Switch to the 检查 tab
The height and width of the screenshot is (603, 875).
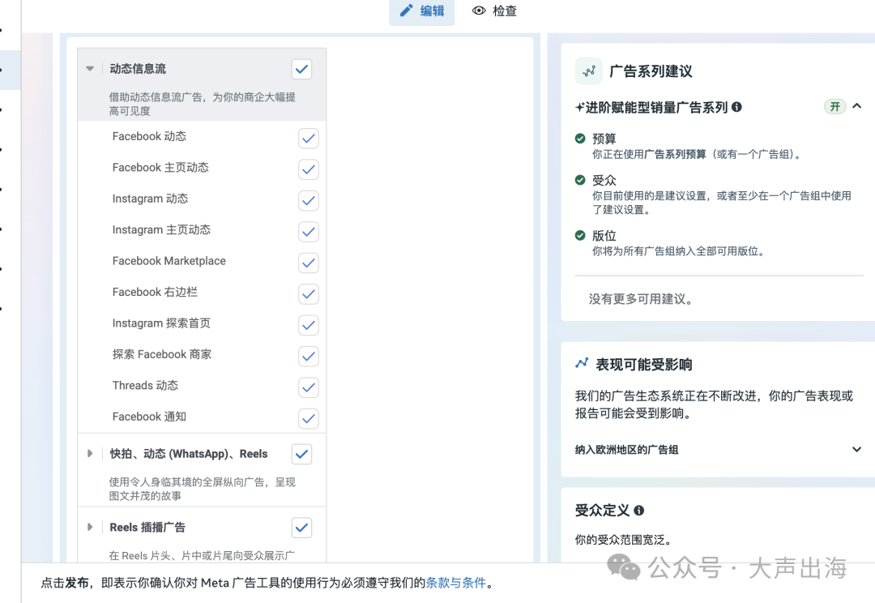coord(494,11)
